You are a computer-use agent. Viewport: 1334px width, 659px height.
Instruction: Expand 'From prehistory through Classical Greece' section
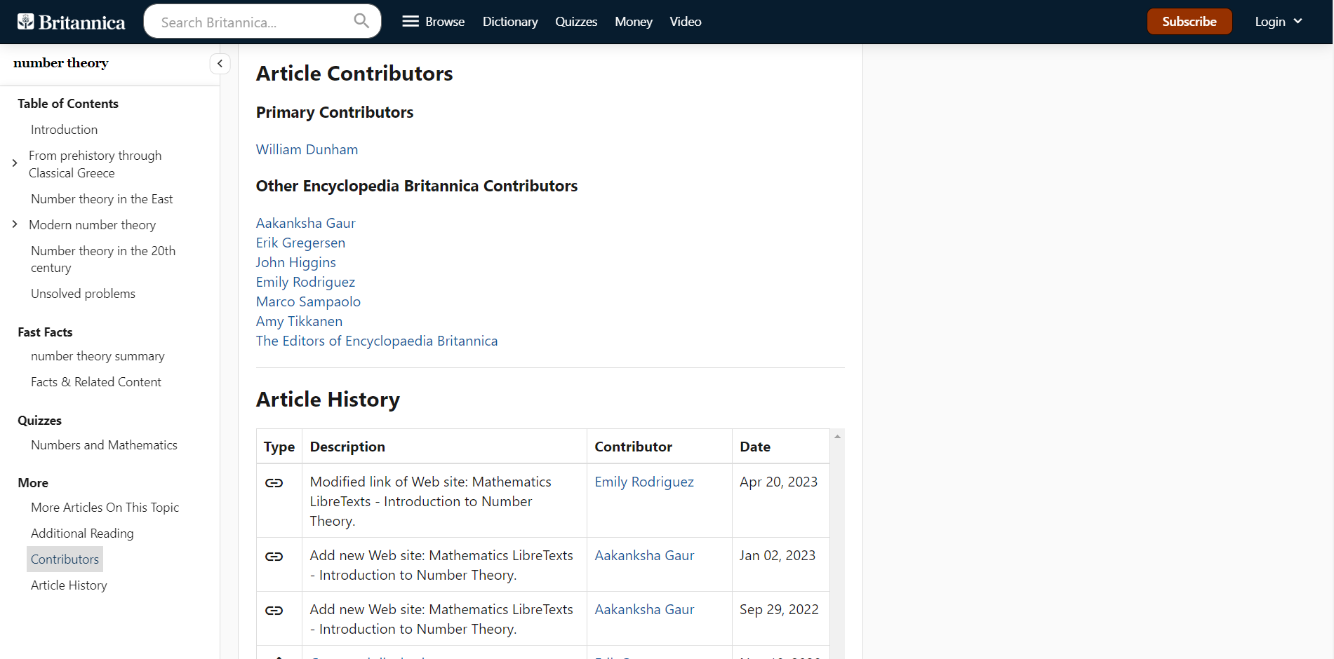point(15,163)
